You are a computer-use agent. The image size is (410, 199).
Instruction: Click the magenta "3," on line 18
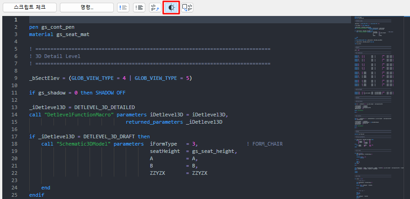point(195,144)
